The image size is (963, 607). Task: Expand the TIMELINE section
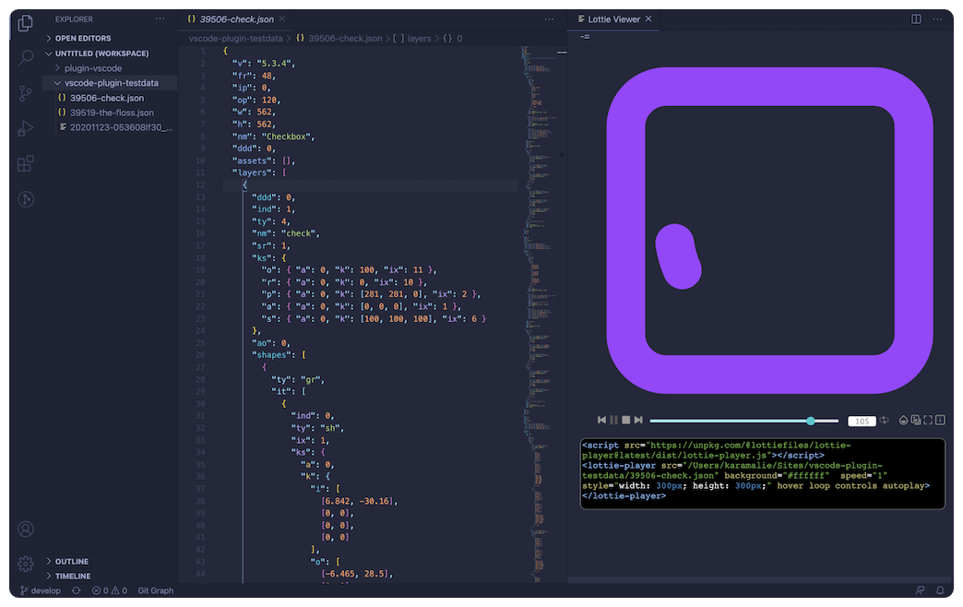click(x=73, y=576)
